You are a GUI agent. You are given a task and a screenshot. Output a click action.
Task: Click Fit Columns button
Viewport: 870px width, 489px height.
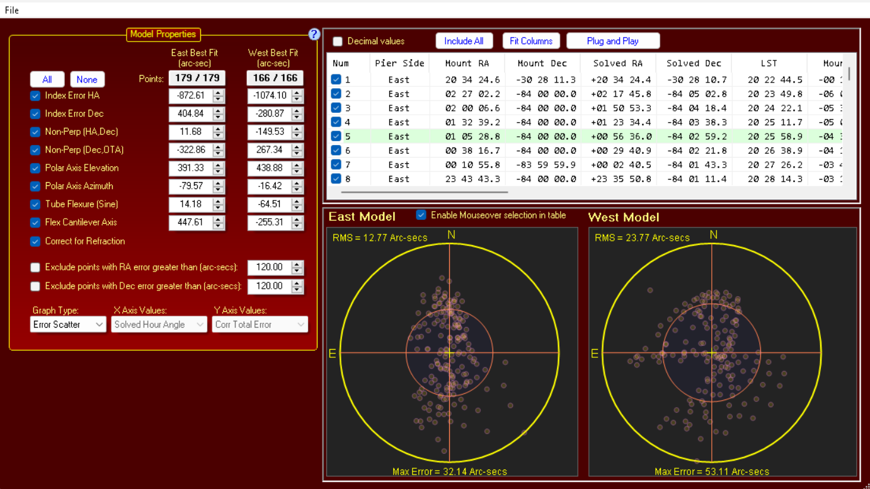[531, 41]
